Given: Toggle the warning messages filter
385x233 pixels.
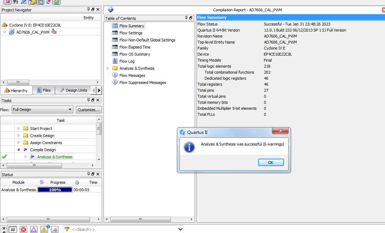Looking at the screenshot, I should point(44,229).
